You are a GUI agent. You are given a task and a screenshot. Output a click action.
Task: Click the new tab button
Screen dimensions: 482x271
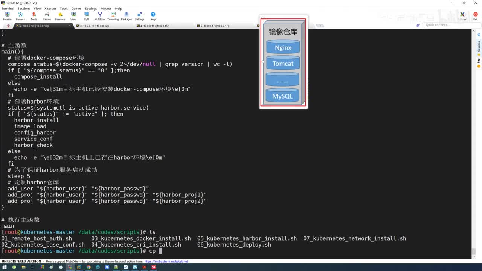[320, 26]
